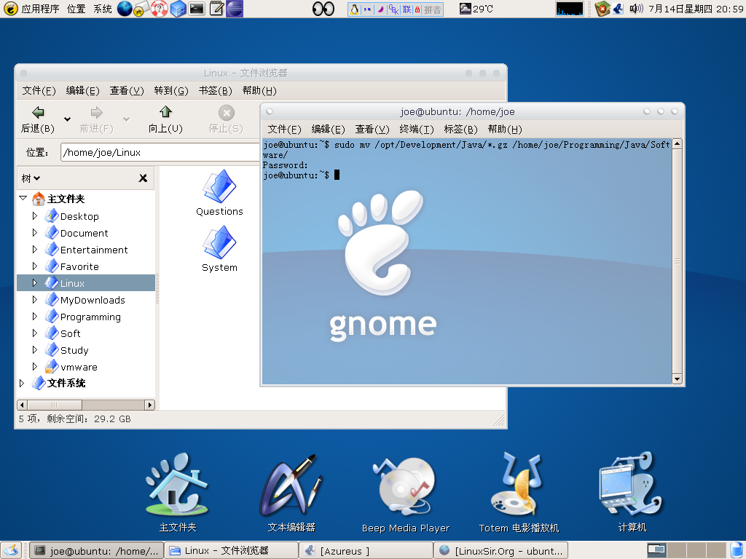
Task: Select Study folder in tree
Action: (74, 350)
